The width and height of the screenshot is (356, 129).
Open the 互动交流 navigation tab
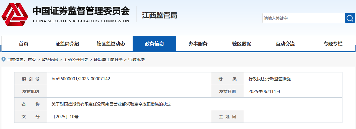[285, 44]
